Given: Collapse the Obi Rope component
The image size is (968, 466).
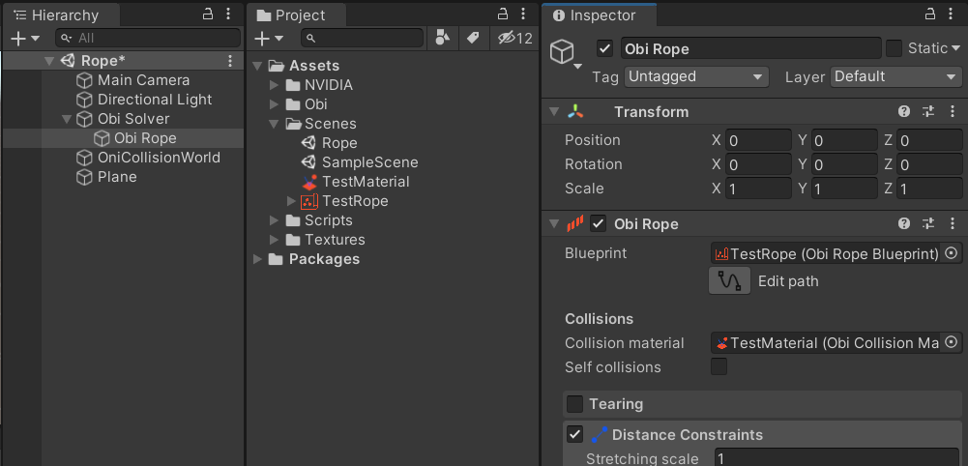Looking at the screenshot, I should (x=554, y=223).
